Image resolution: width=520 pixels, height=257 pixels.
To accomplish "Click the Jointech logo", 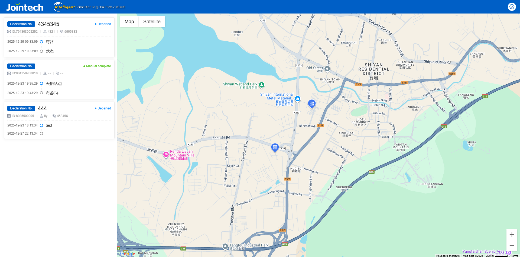I will coord(25,7).
